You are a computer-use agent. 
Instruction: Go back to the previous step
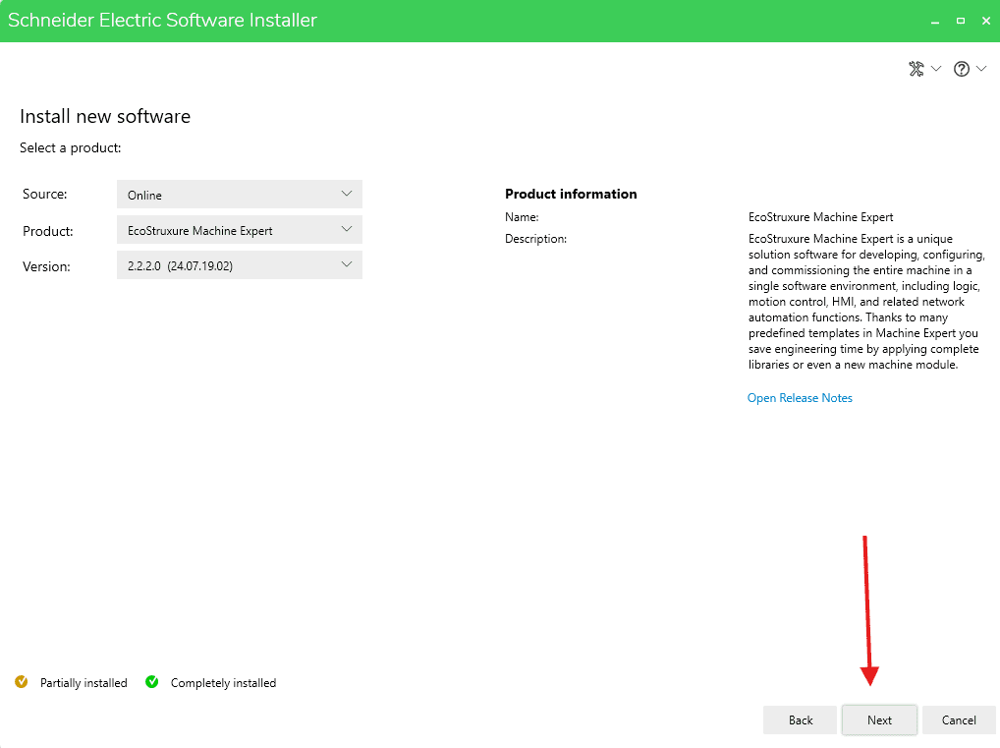[x=801, y=719]
